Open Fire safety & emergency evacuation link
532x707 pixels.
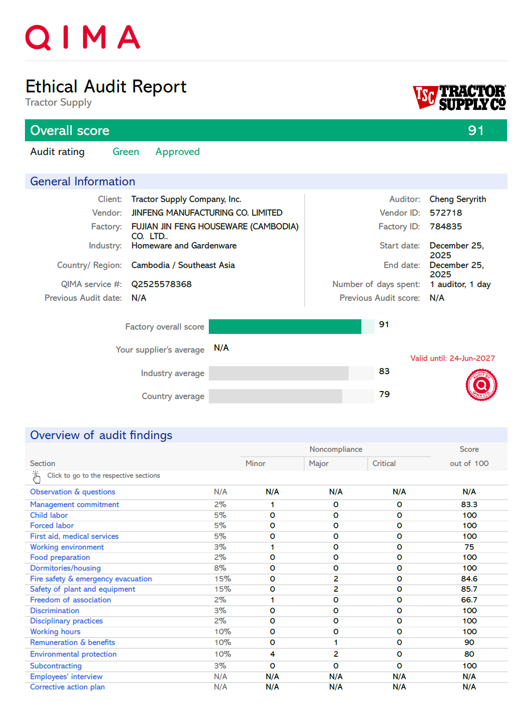point(91,579)
